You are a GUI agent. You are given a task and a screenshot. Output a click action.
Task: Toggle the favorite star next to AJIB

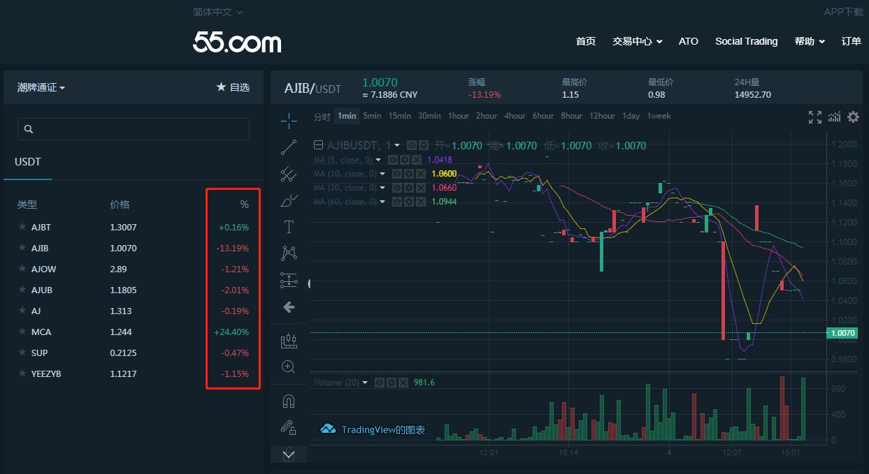[x=24, y=248]
